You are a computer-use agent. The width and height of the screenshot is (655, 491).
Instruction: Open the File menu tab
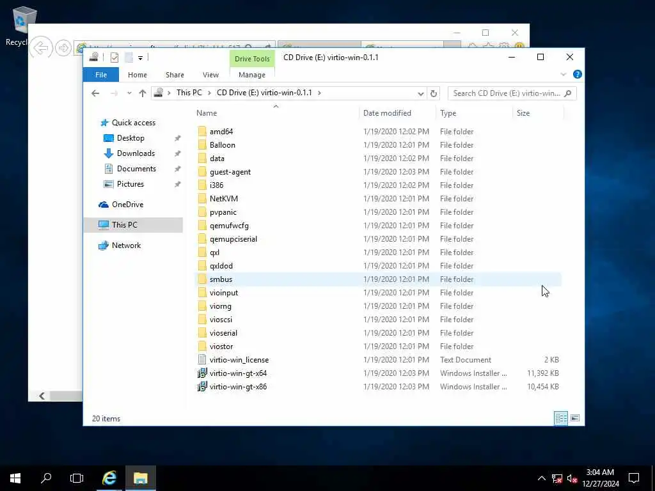coord(100,75)
